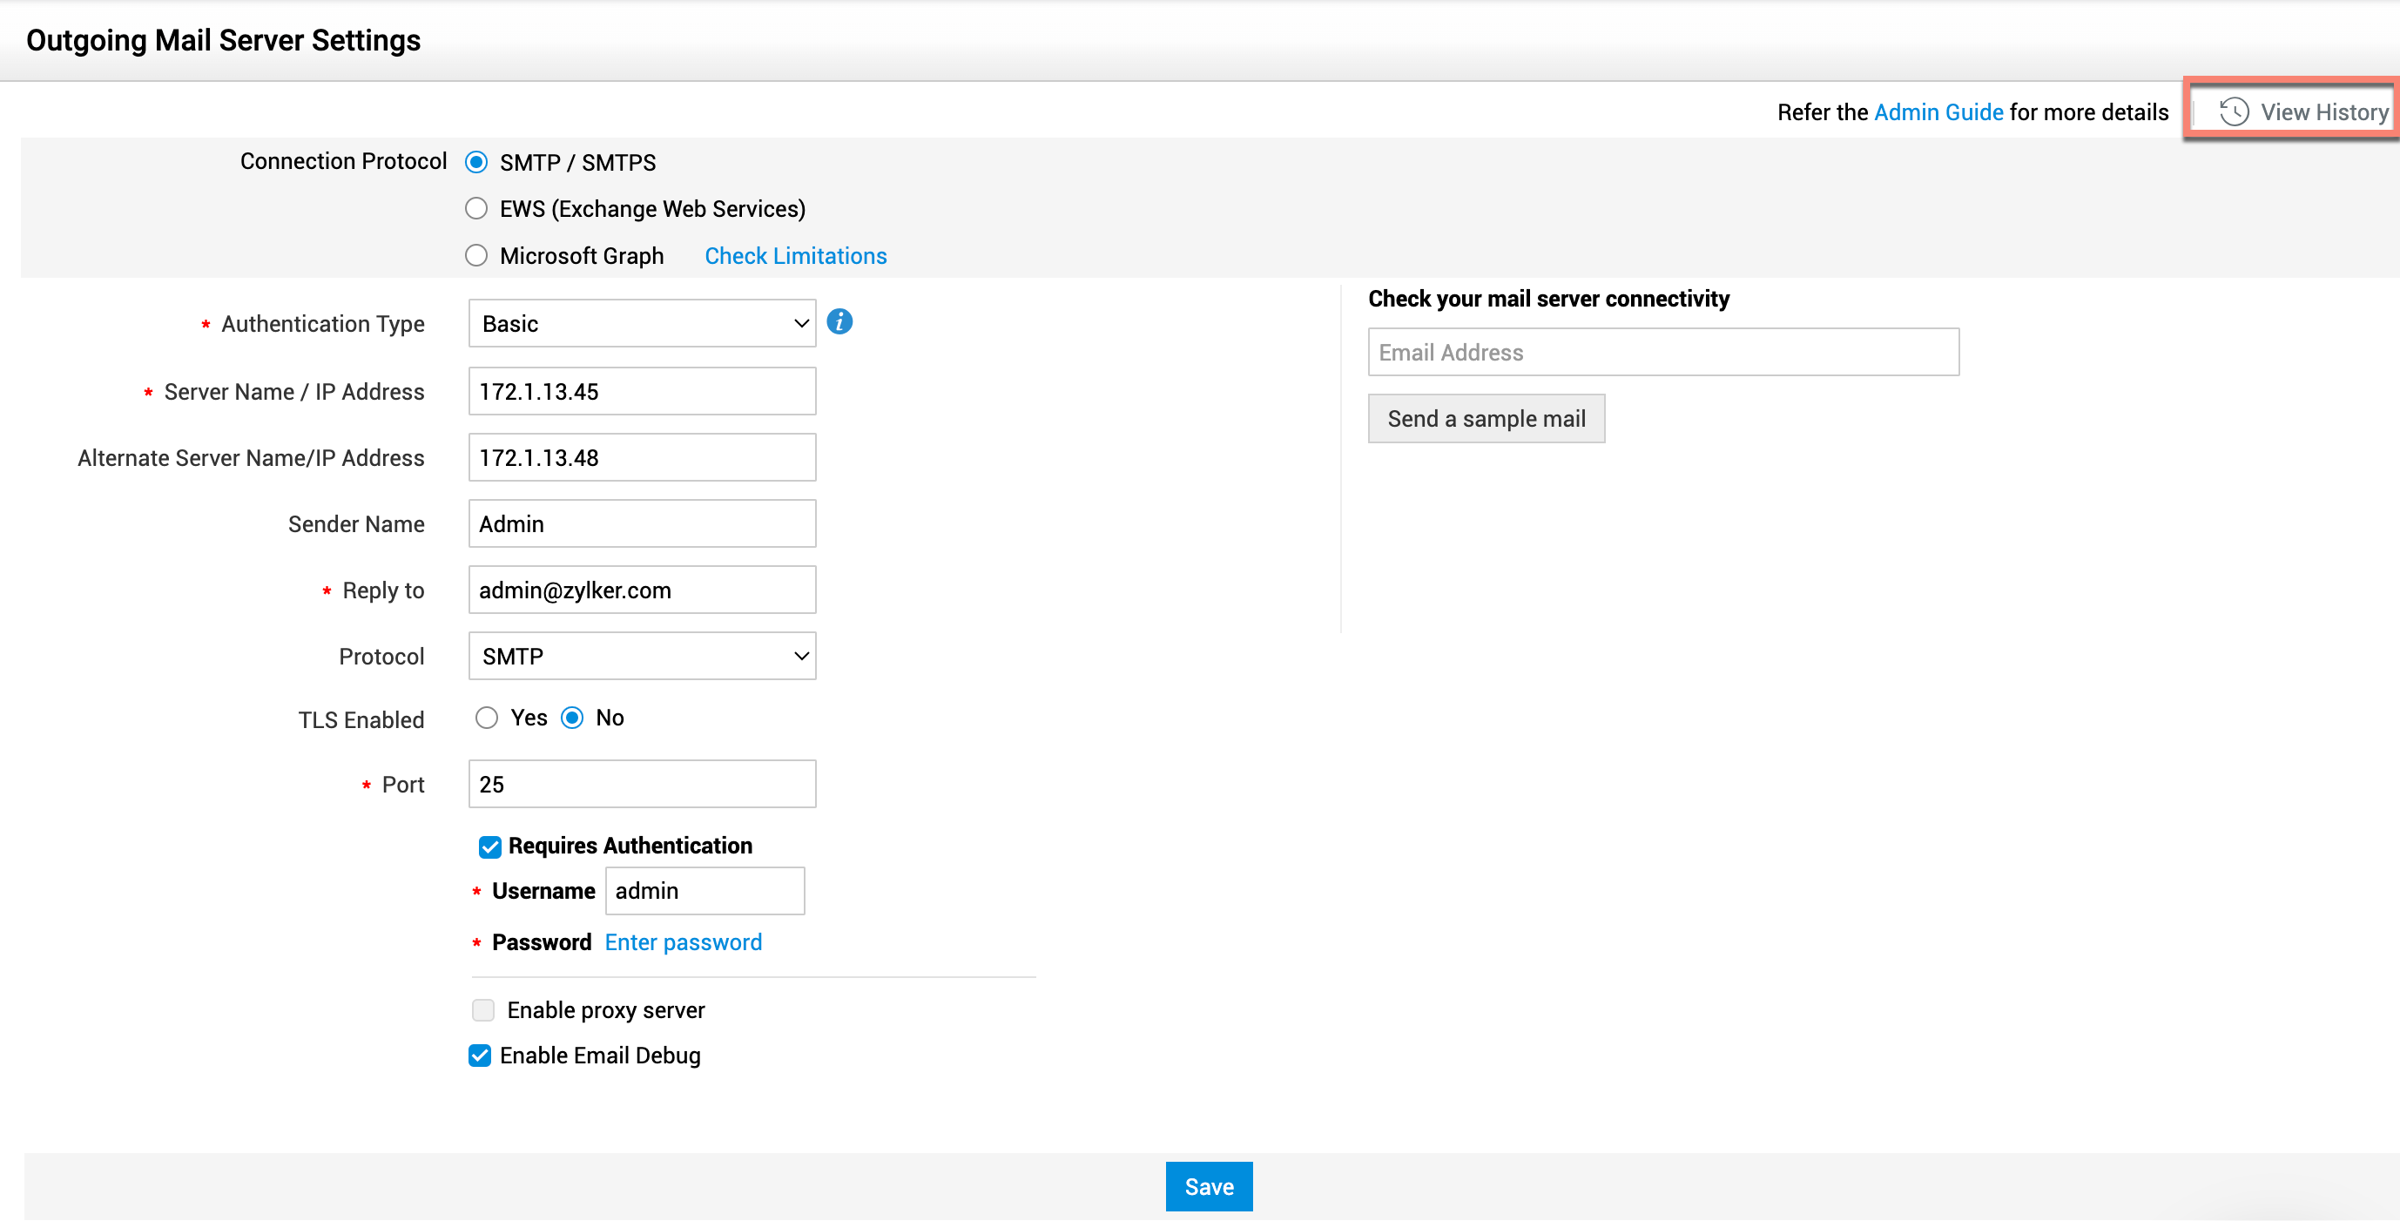2400x1221 pixels.
Task: Focus the Alternate Server Name field
Action: [642, 457]
